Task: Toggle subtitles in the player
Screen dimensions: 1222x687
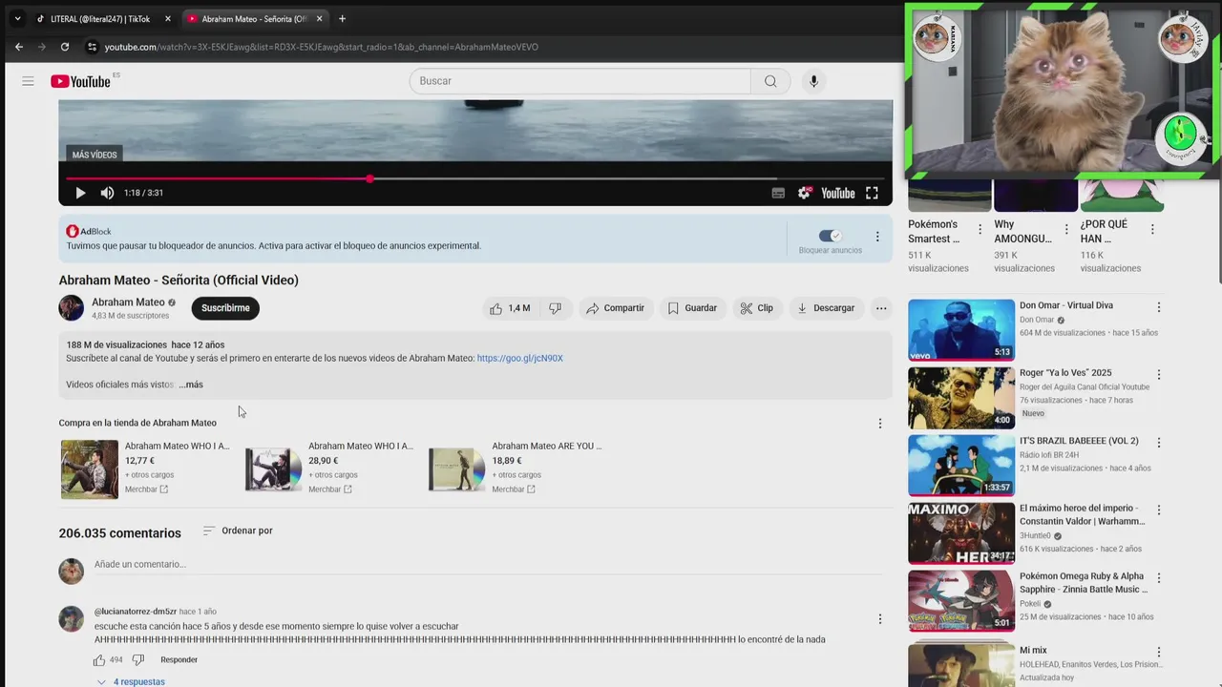Action: pyautogui.click(x=778, y=193)
